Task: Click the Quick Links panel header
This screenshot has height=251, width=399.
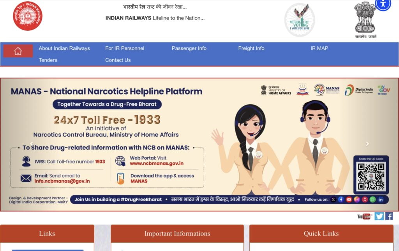Action: (x=321, y=233)
